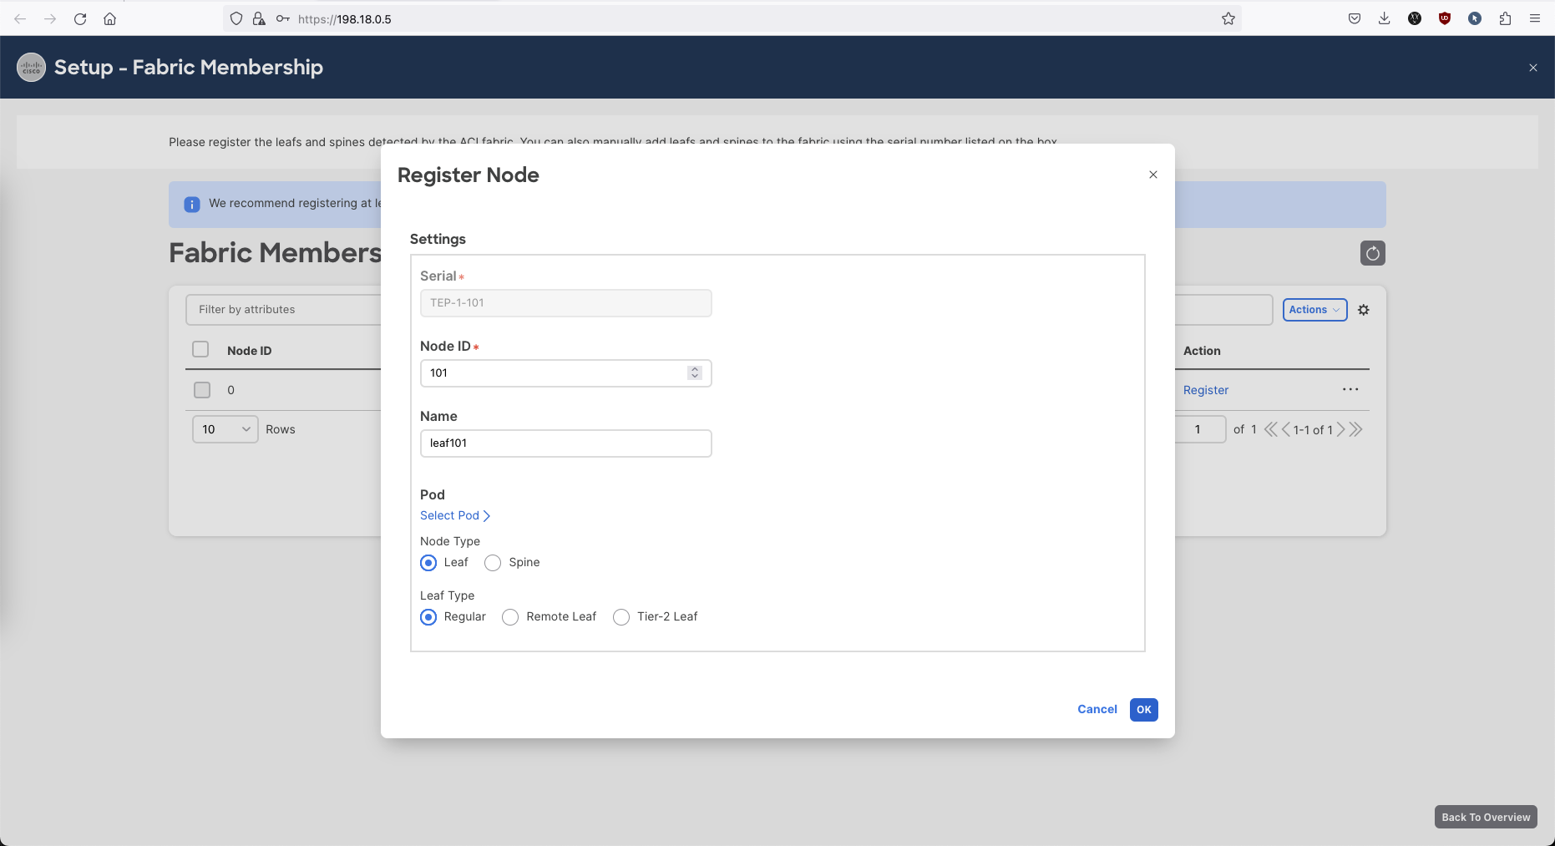Screen dimensions: 1555x846
Task: Click the Register link in the Action column
Action: (1205, 390)
